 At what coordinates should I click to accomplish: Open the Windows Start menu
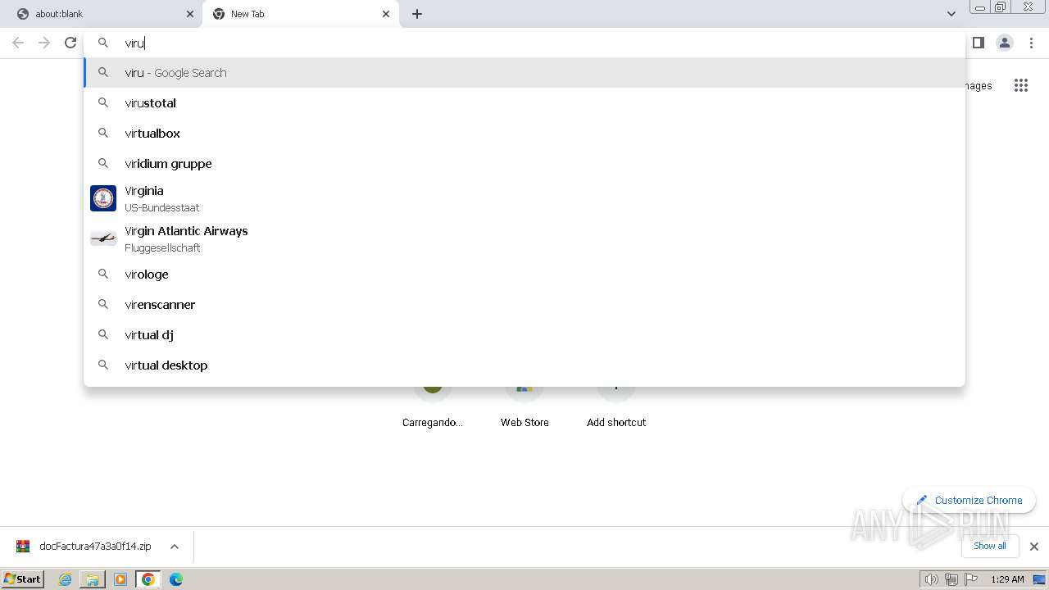[23, 579]
